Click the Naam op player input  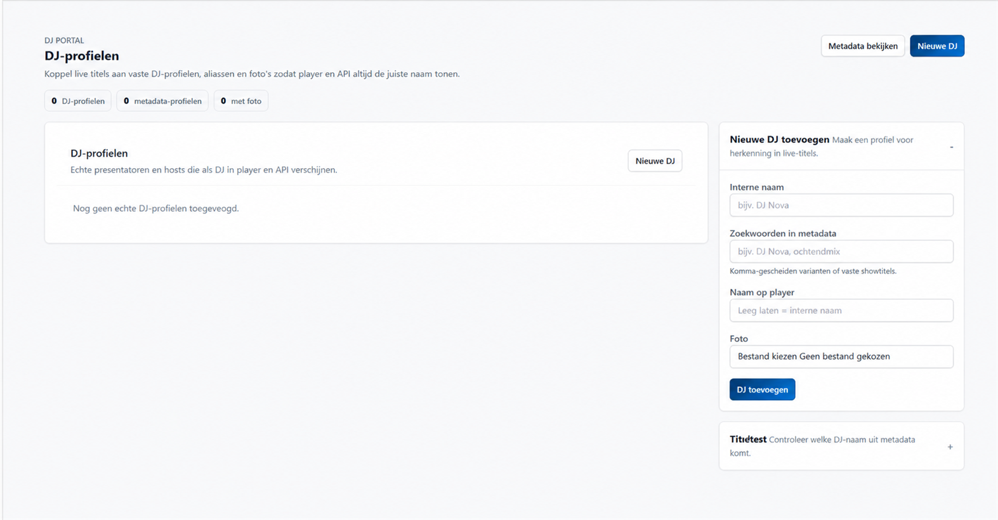tap(841, 310)
